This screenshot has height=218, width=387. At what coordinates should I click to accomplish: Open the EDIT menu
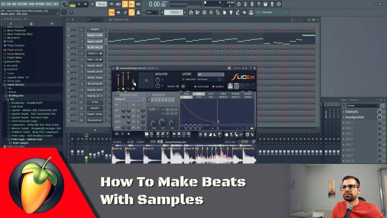[x=9, y=4]
